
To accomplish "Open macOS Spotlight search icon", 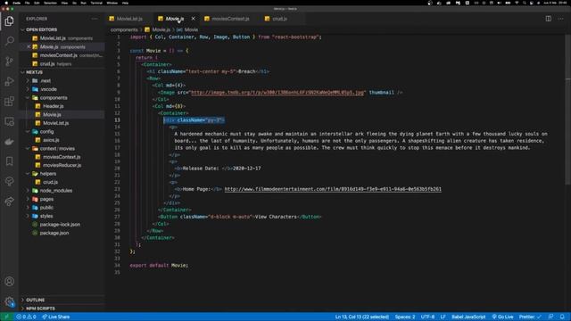I will tap(525, 3).
